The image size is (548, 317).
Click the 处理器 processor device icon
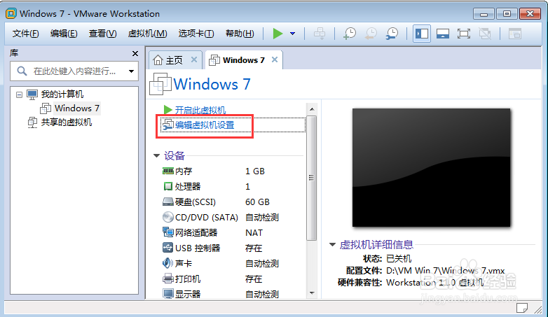coord(167,186)
